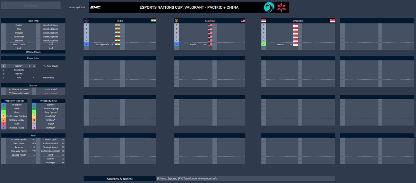Click the yellow ? swatch for Possibility*
Viewport: 416px width, 183px height.
pos(34,116)
